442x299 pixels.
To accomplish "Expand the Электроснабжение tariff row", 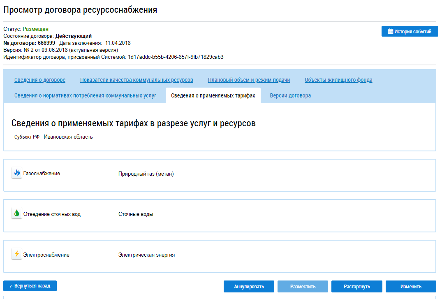I will (x=46, y=255).
